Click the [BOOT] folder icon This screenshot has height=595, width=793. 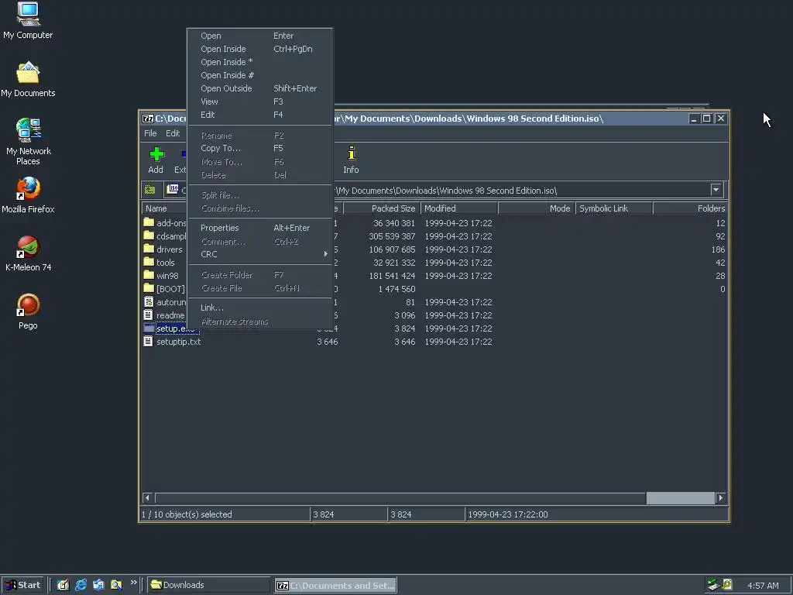click(x=149, y=288)
